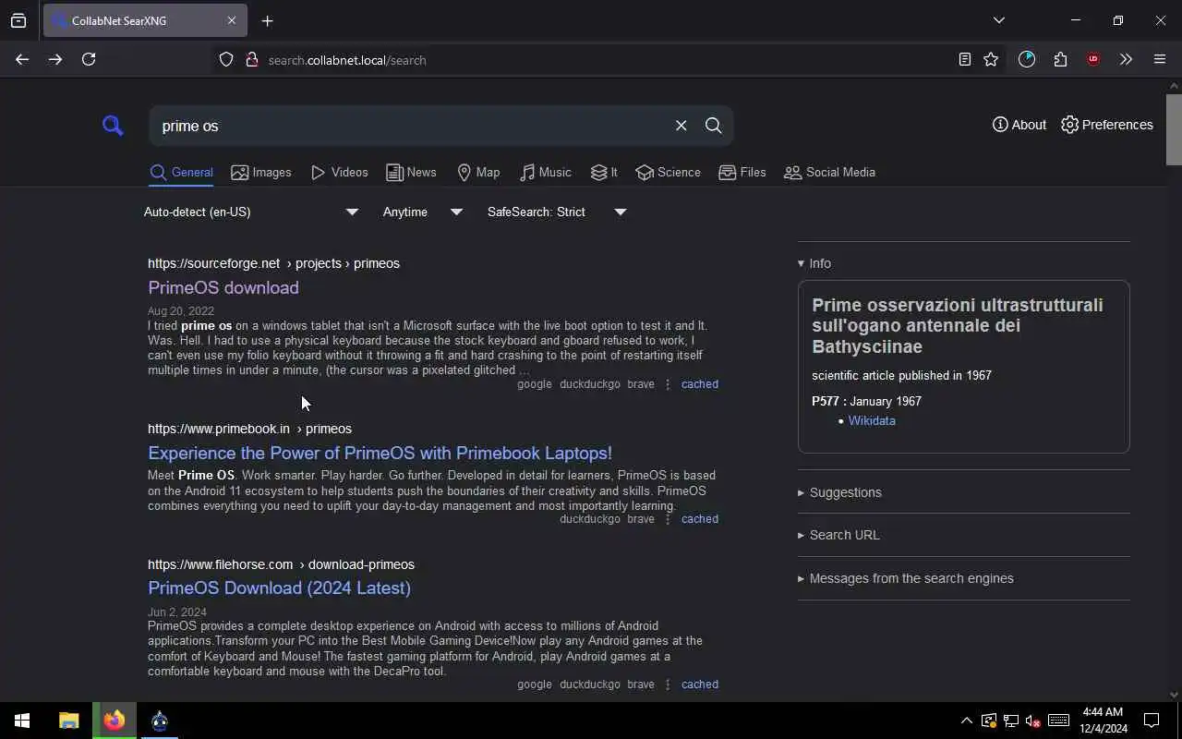
Task: Switch to the News tab
Action: pos(411,173)
